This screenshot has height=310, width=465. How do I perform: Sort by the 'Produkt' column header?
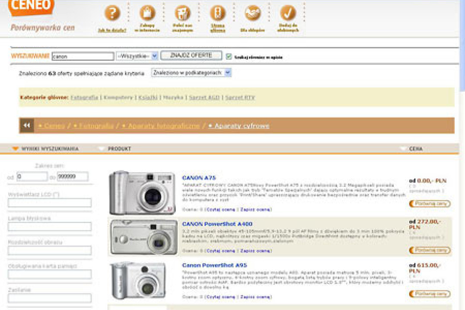pos(119,149)
